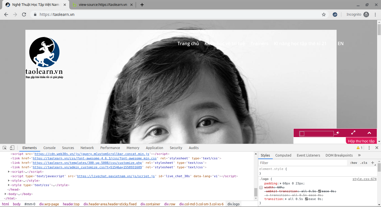Image resolution: width=381 pixels, height=207 pixels.
Task: Expand the collapsed body node
Action: (6, 194)
